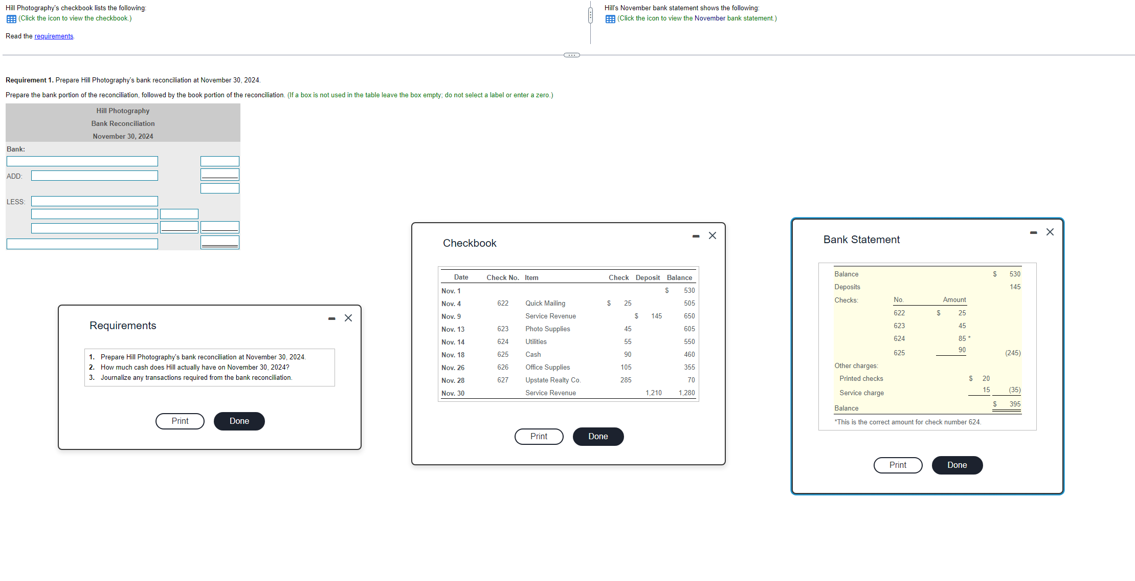Close the Requirements dialog with X
The width and height of the screenshot is (1135, 581).
[x=348, y=318]
